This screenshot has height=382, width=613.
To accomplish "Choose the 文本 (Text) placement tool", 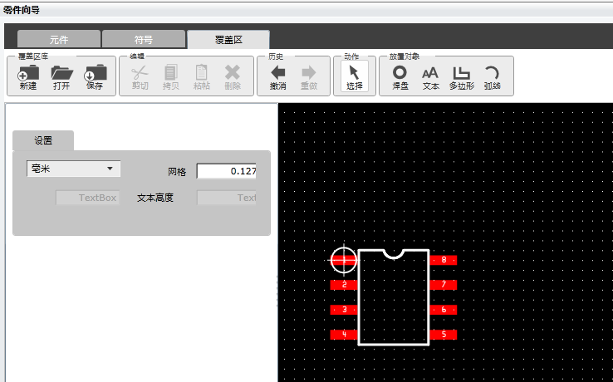I will [430, 77].
